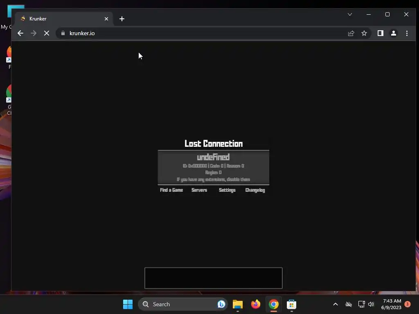Minimize the Chrome window
The width and height of the screenshot is (419, 314).
(369, 14)
